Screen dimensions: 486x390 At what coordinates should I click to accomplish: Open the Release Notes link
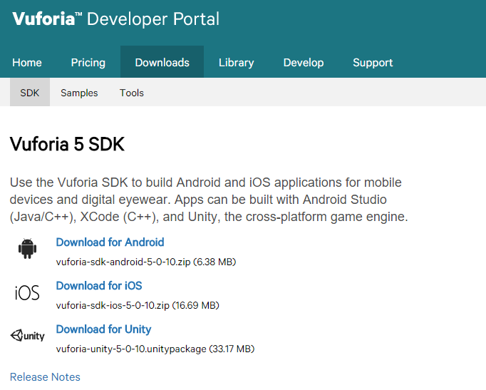[x=46, y=377]
